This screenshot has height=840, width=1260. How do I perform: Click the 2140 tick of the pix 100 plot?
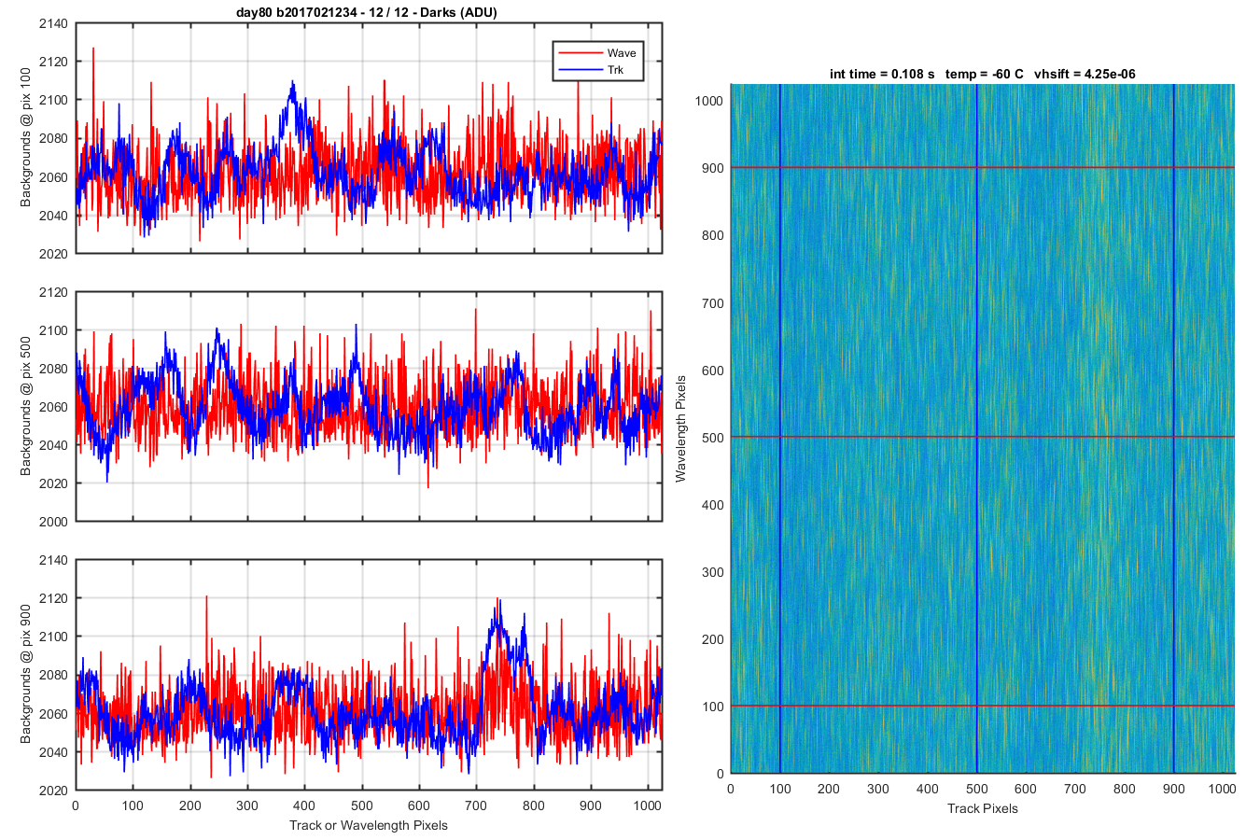pos(53,23)
